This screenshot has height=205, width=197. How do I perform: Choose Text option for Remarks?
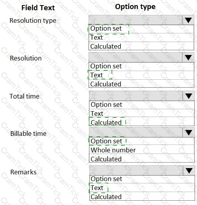point(142,188)
